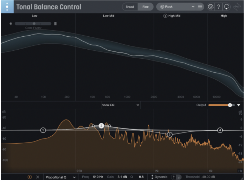Switch to Broad view
Viewport: 244px width, 181px height.
(x=130, y=7)
